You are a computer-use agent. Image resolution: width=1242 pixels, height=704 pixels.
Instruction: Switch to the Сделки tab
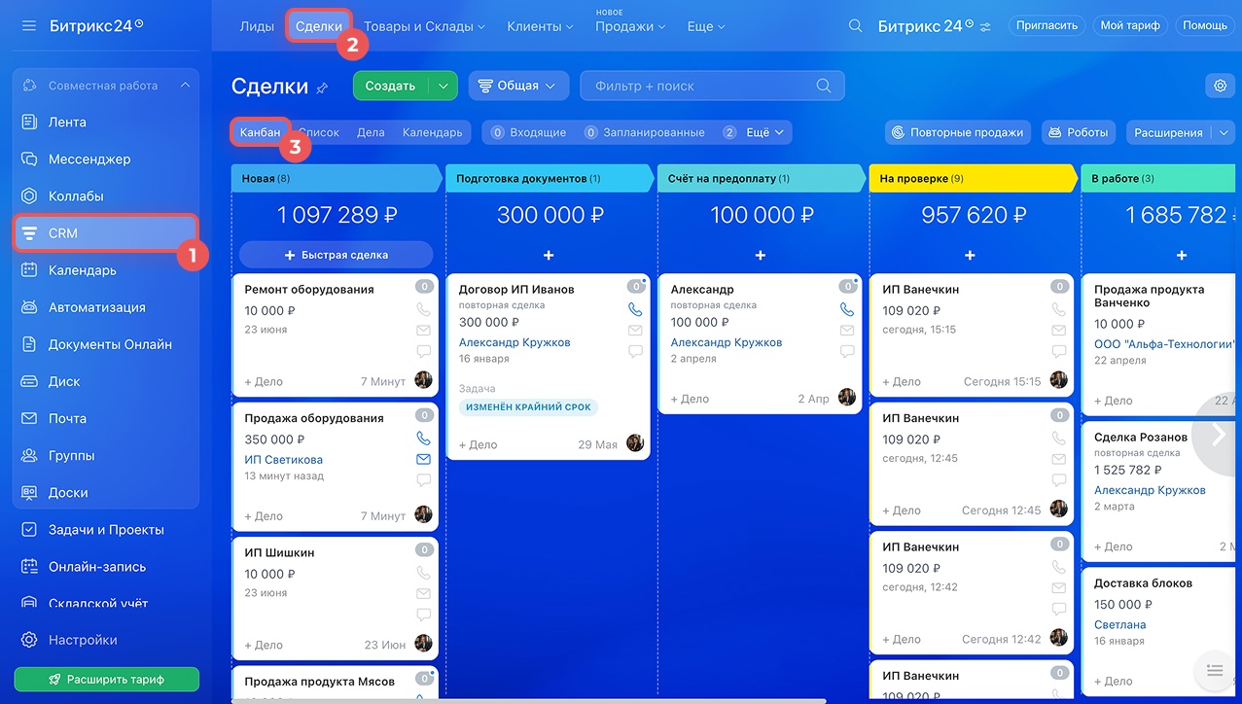click(319, 26)
